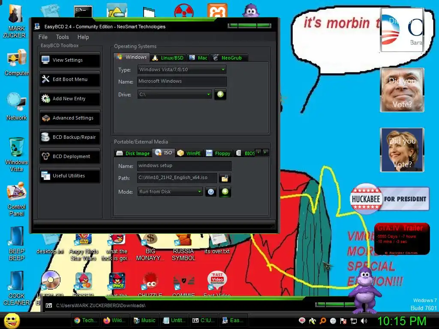Expand the Mode dropdown Run from Disk
The height and width of the screenshot is (329, 439).
(170, 191)
